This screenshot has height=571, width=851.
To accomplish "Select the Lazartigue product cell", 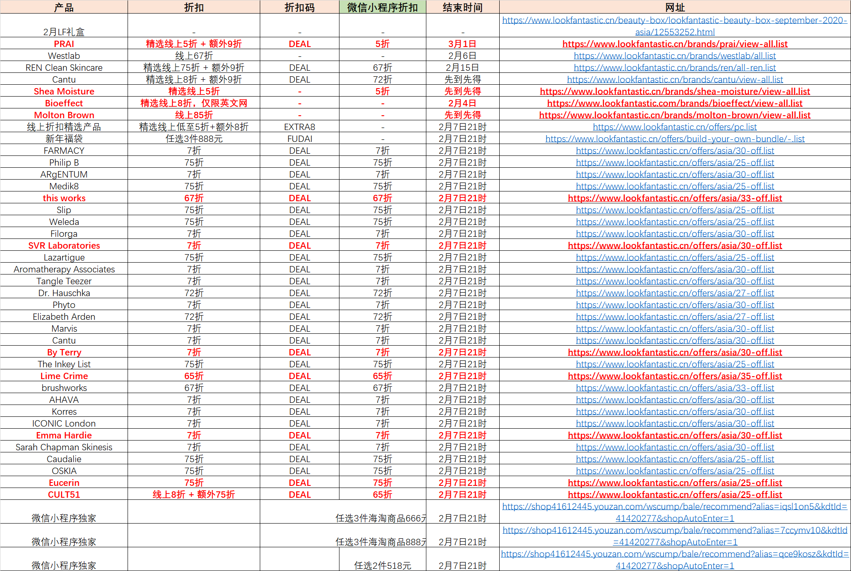I will pyautogui.click(x=64, y=258).
